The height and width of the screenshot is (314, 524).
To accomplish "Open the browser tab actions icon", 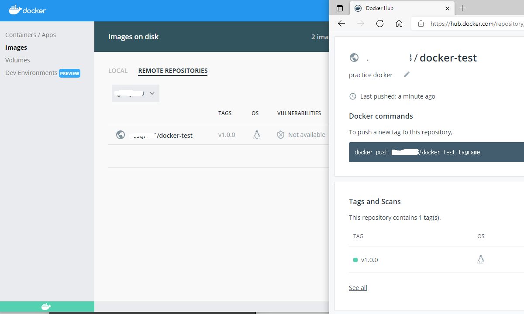I will pos(340,8).
